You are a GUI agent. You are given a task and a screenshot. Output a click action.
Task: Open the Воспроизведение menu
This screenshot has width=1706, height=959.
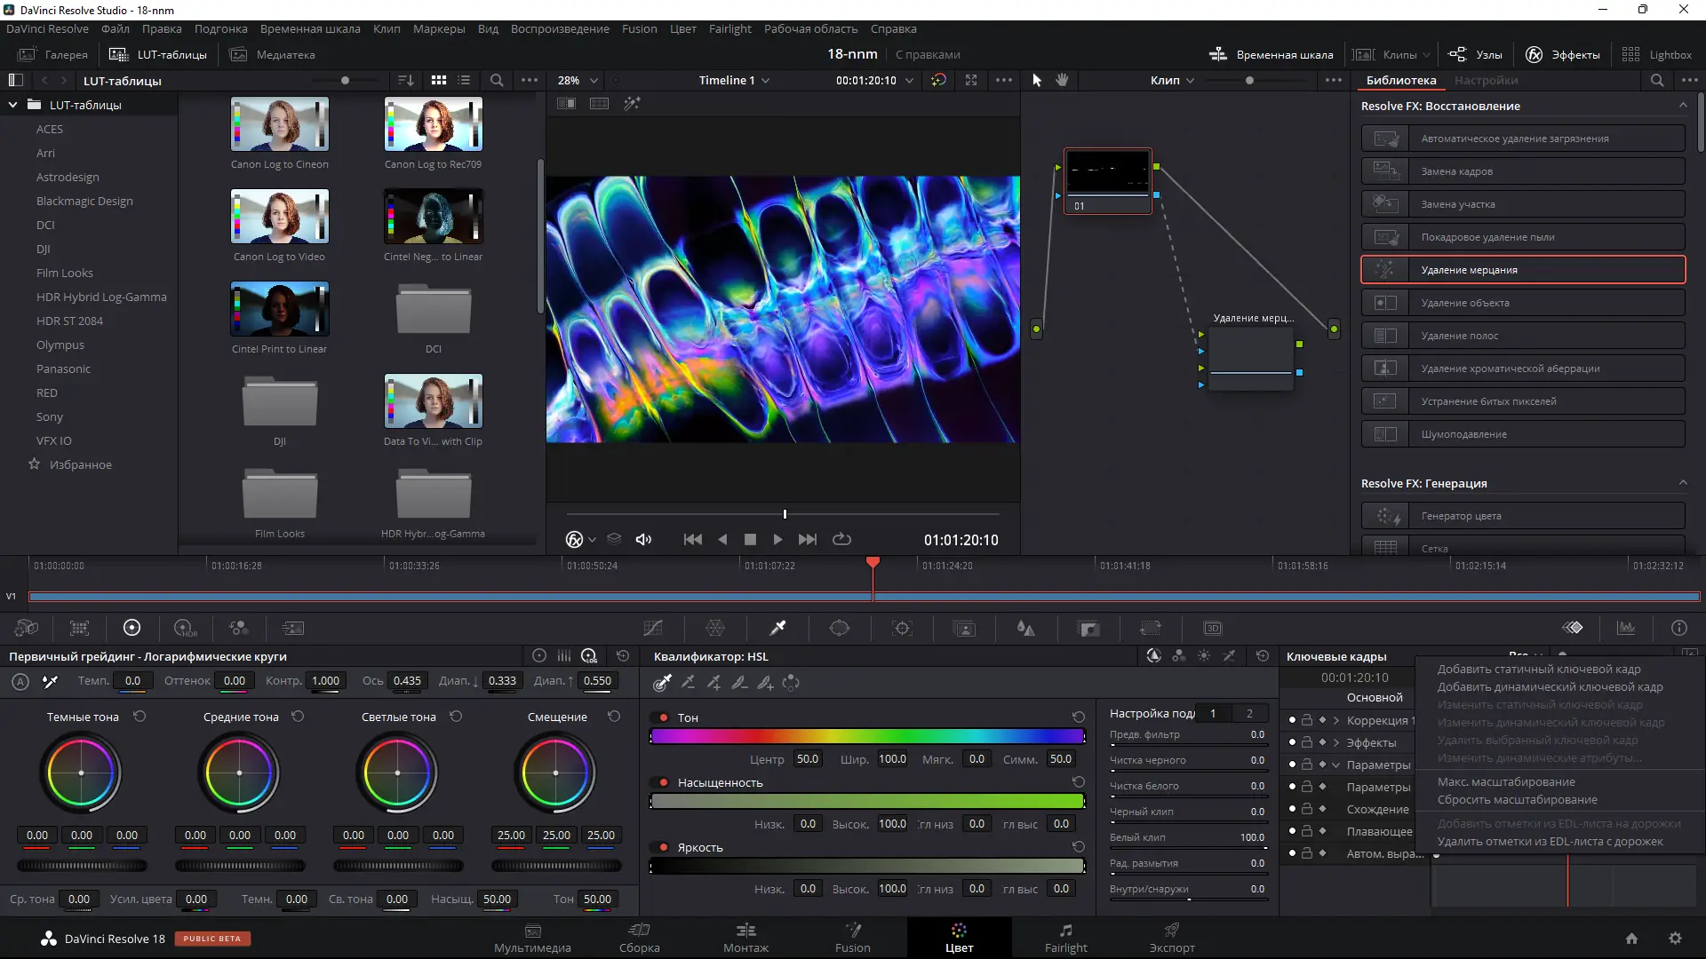click(x=560, y=28)
